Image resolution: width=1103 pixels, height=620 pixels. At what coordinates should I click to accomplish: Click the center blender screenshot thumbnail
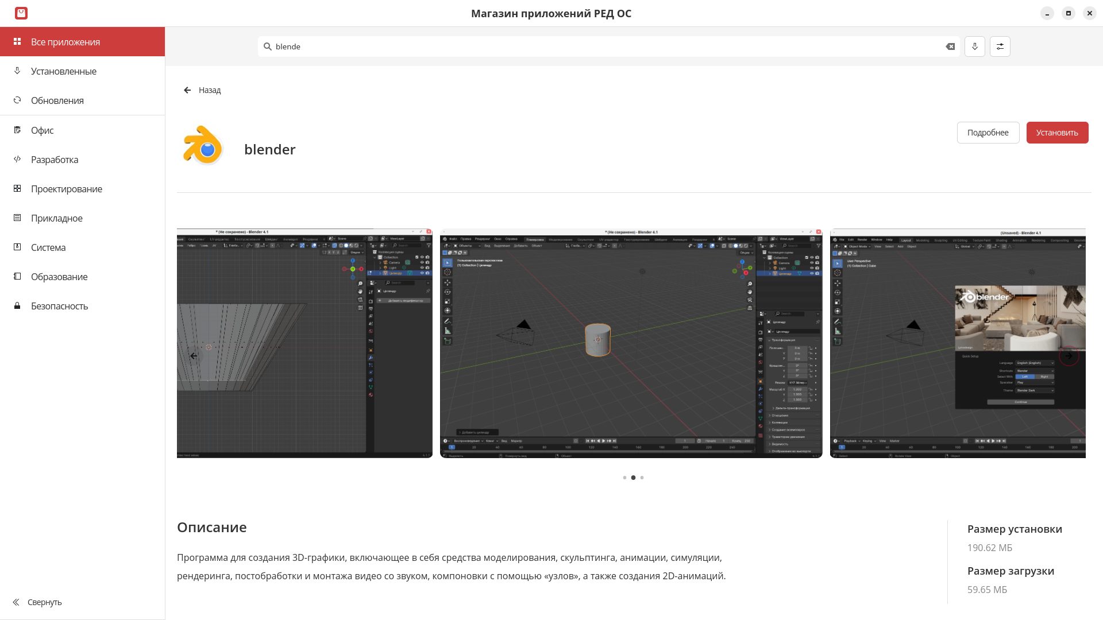(631, 343)
